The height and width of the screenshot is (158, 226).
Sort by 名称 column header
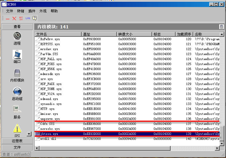tap(206, 34)
